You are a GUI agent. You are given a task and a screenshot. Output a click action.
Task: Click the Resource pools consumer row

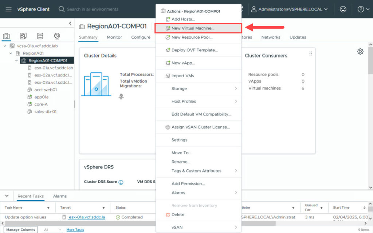276,75
